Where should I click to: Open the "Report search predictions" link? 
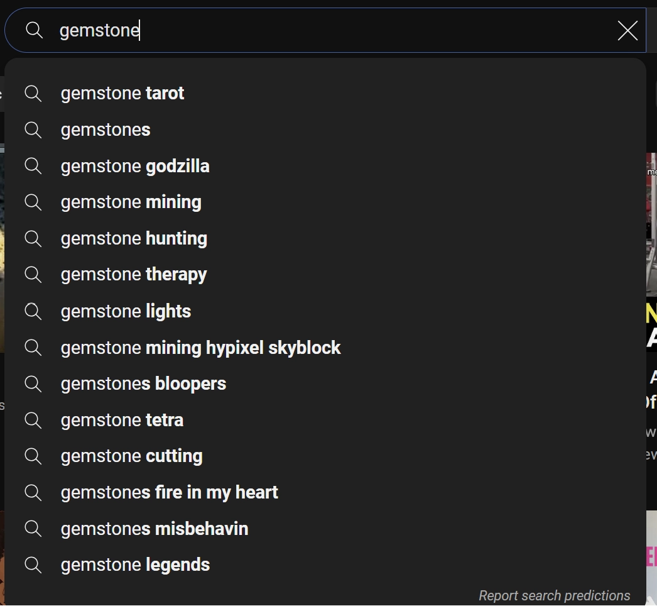[555, 595]
